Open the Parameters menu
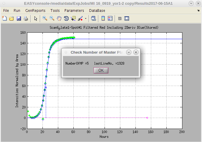The height and width of the screenshot is (142, 202). [74, 10]
